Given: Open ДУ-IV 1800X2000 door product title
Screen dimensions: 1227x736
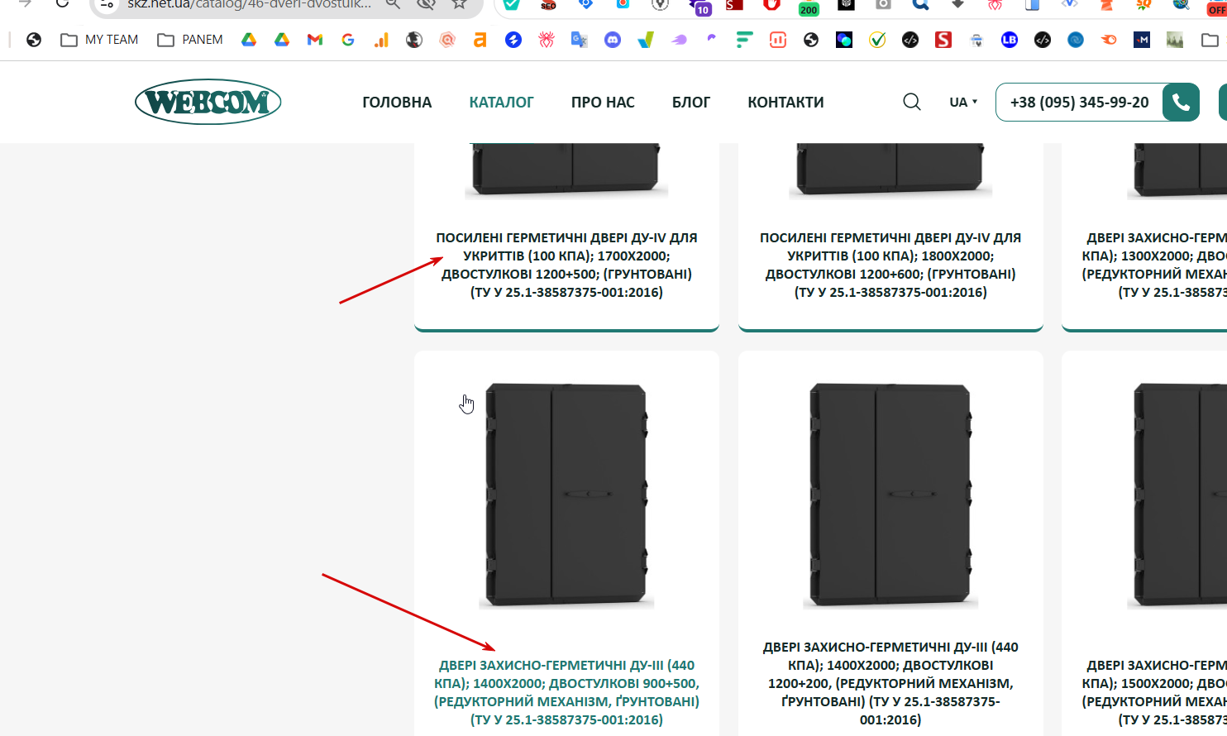Looking at the screenshot, I should click(890, 265).
